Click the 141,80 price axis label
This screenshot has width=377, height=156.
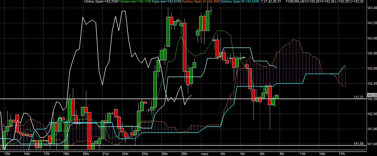pos(372,129)
